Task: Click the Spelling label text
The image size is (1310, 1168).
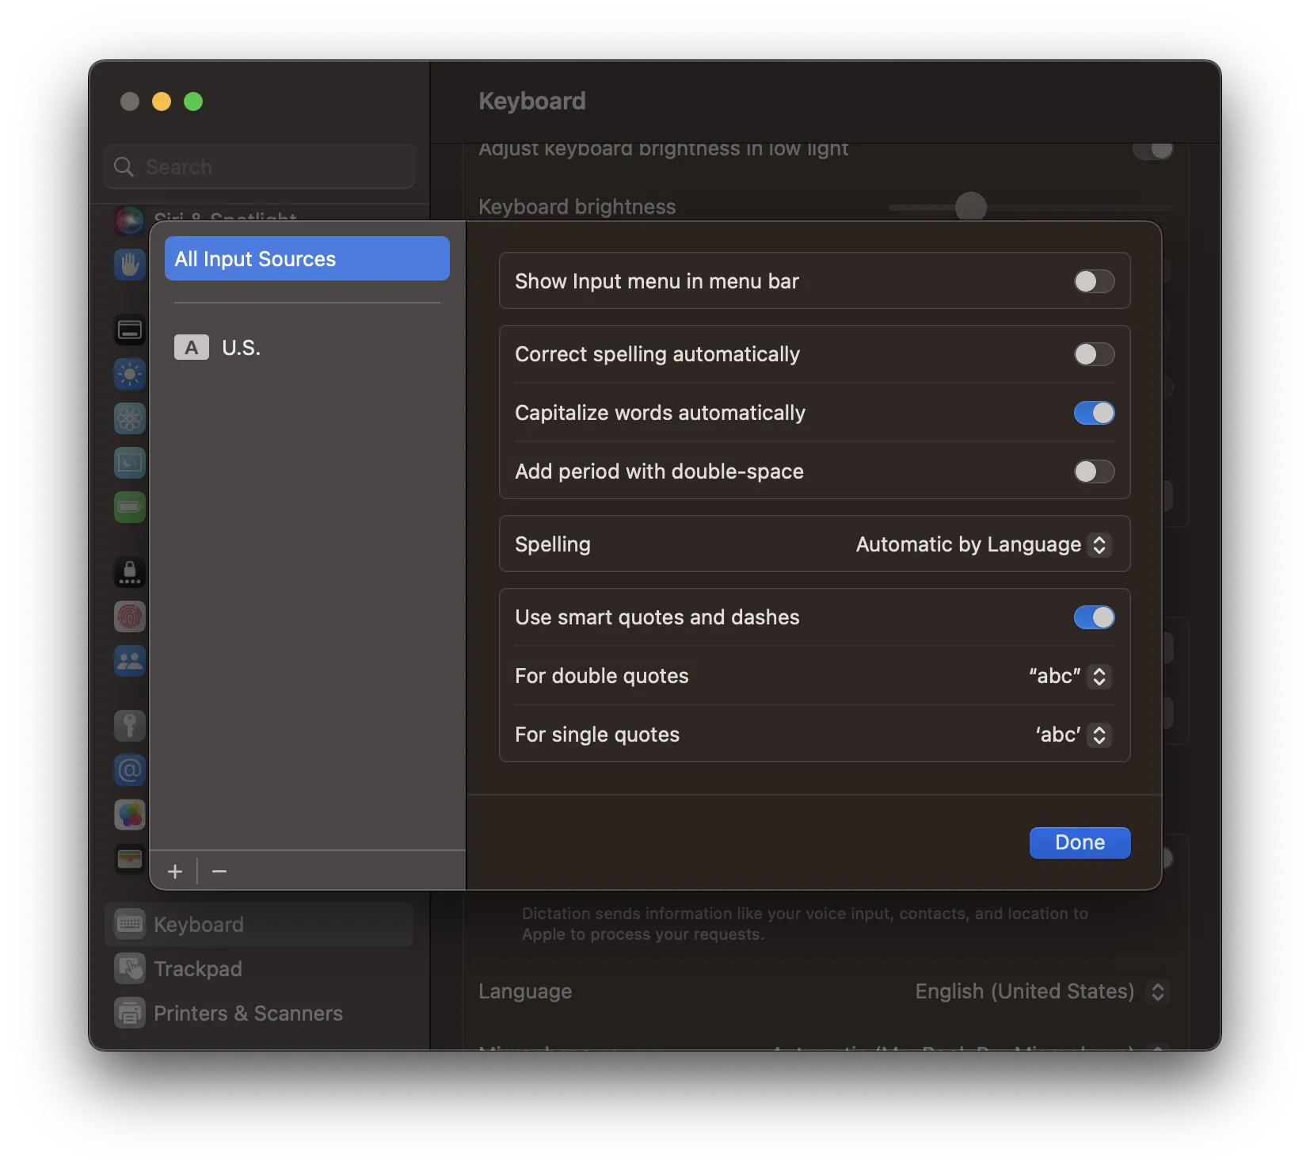Action: pos(553,544)
